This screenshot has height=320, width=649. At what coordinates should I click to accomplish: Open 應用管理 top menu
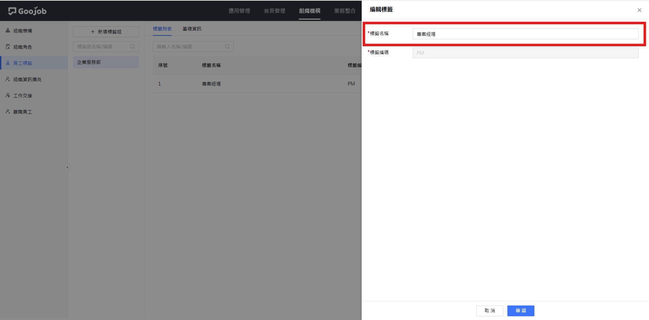click(x=239, y=11)
